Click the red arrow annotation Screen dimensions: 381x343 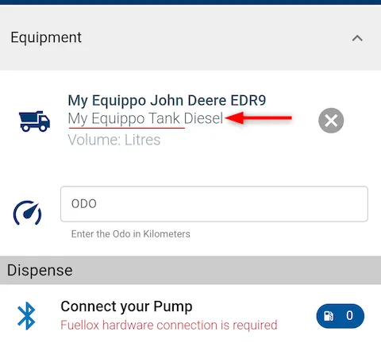click(258, 118)
